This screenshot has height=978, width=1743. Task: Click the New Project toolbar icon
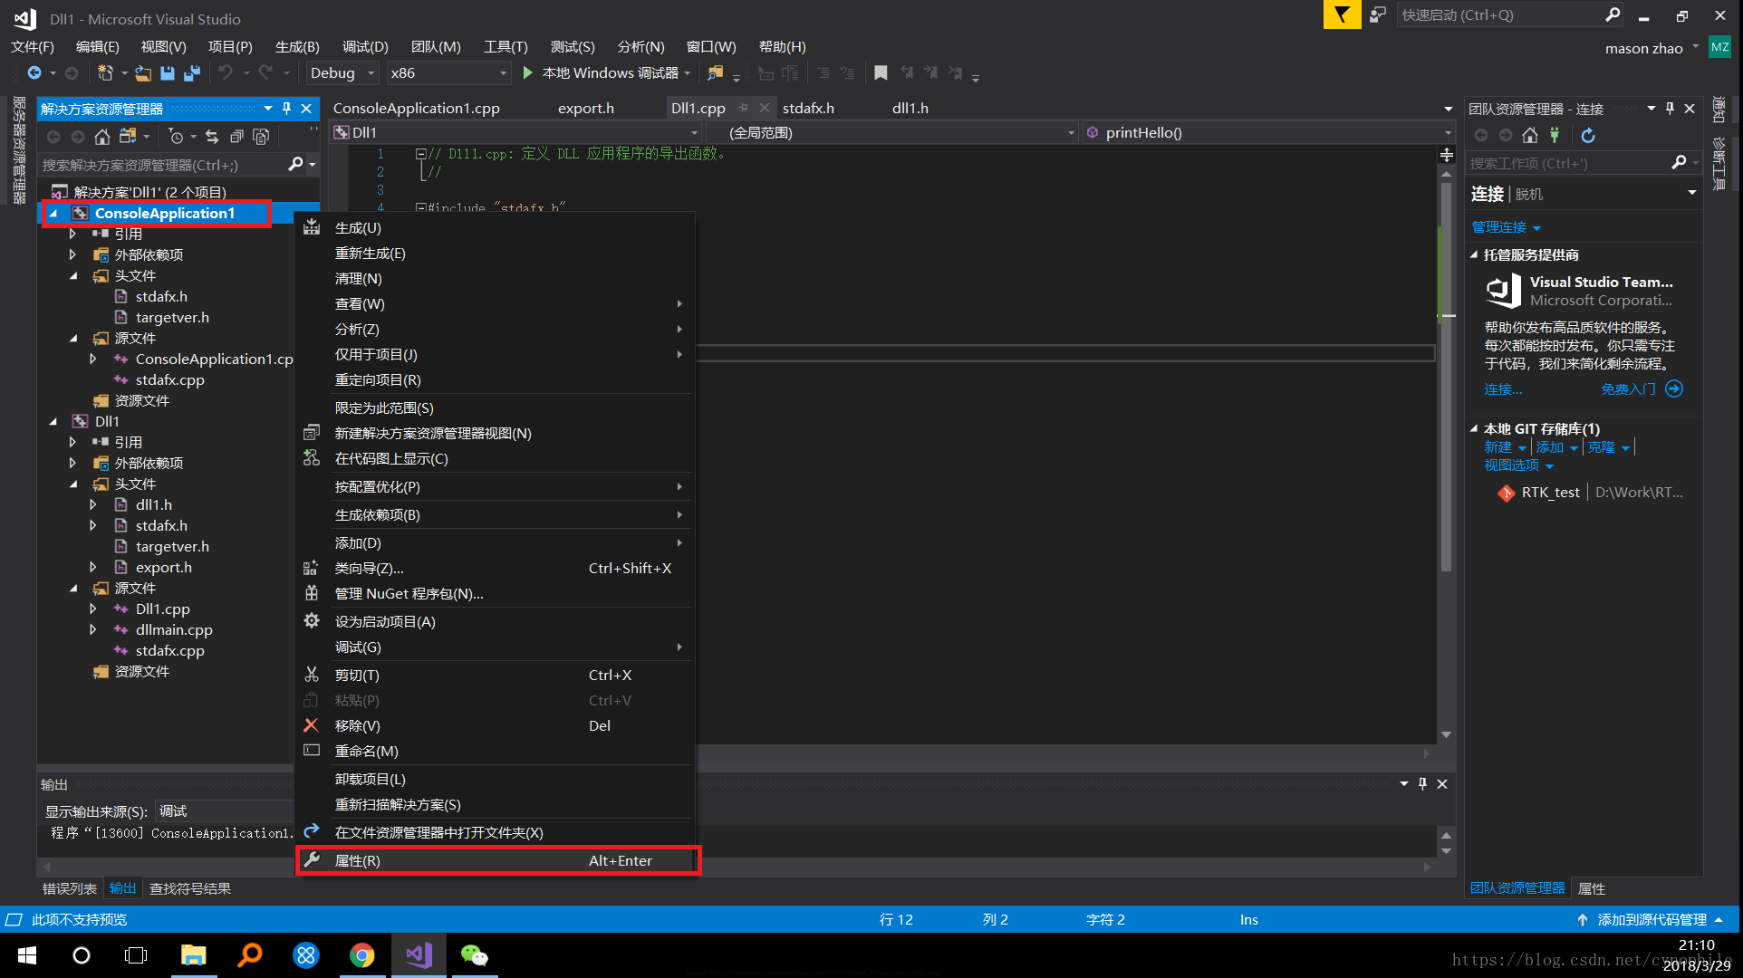pyautogui.click(x=106, y=73)
